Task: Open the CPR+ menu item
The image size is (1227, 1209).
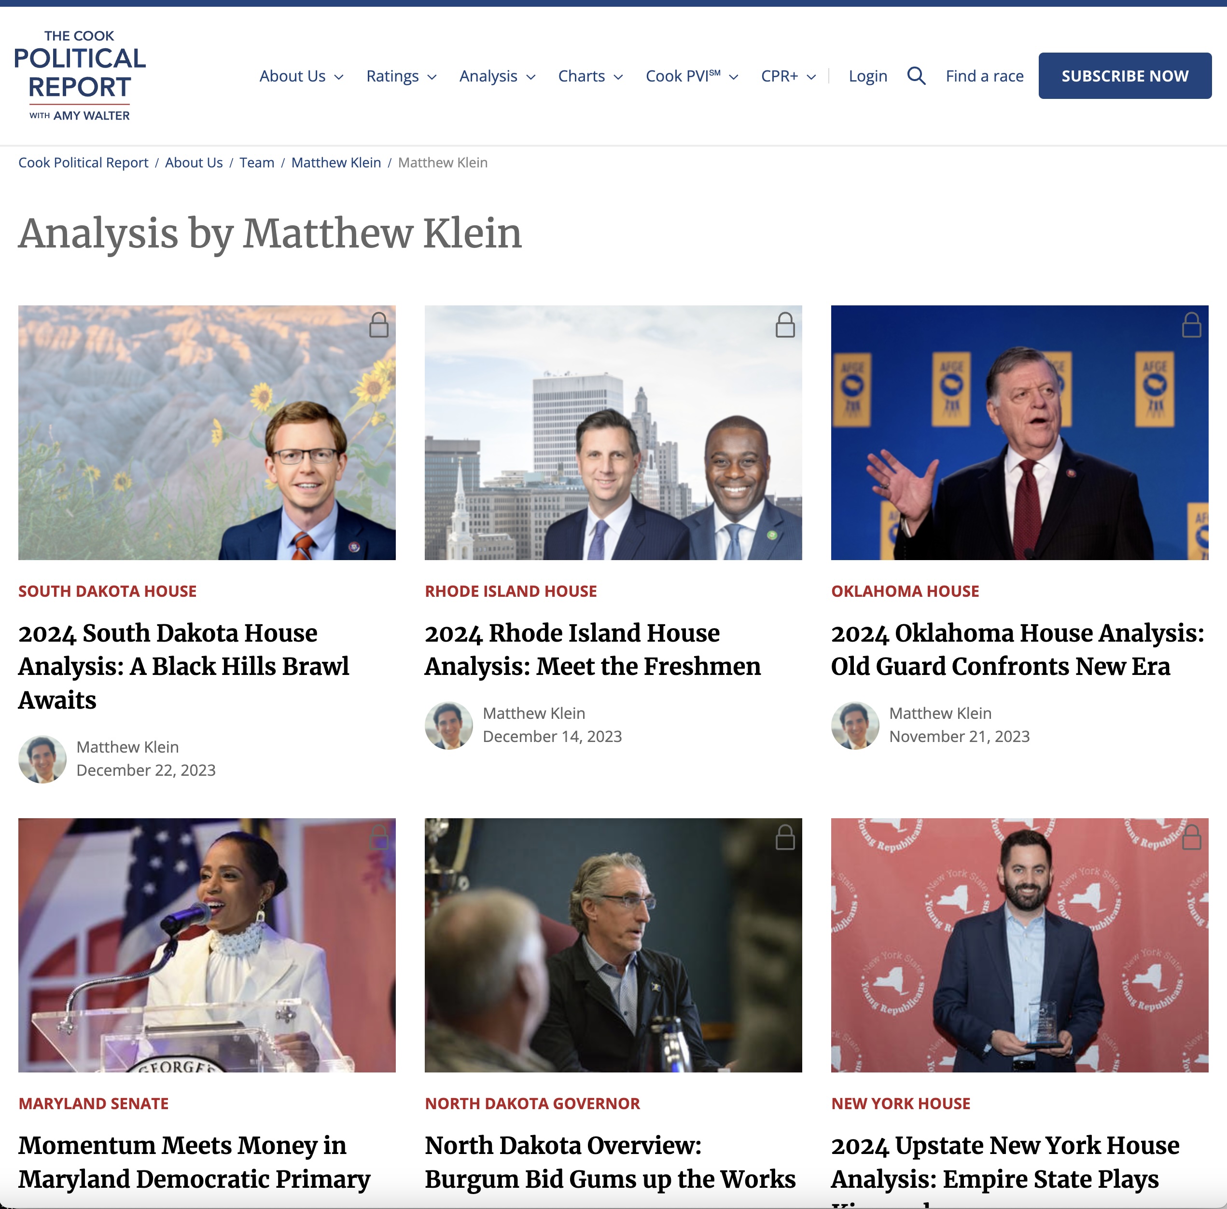Action: pyautogui.click(x=789, y=76)
